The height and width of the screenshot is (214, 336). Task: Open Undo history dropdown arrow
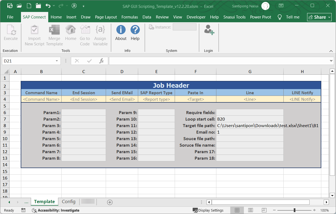[54, 6]
